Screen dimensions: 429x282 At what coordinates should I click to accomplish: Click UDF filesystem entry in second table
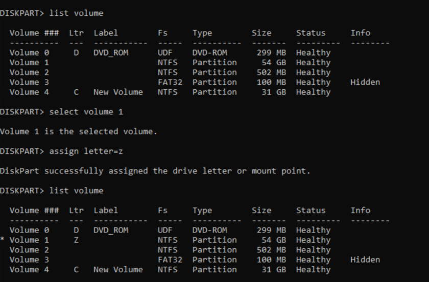pos(165,230)
